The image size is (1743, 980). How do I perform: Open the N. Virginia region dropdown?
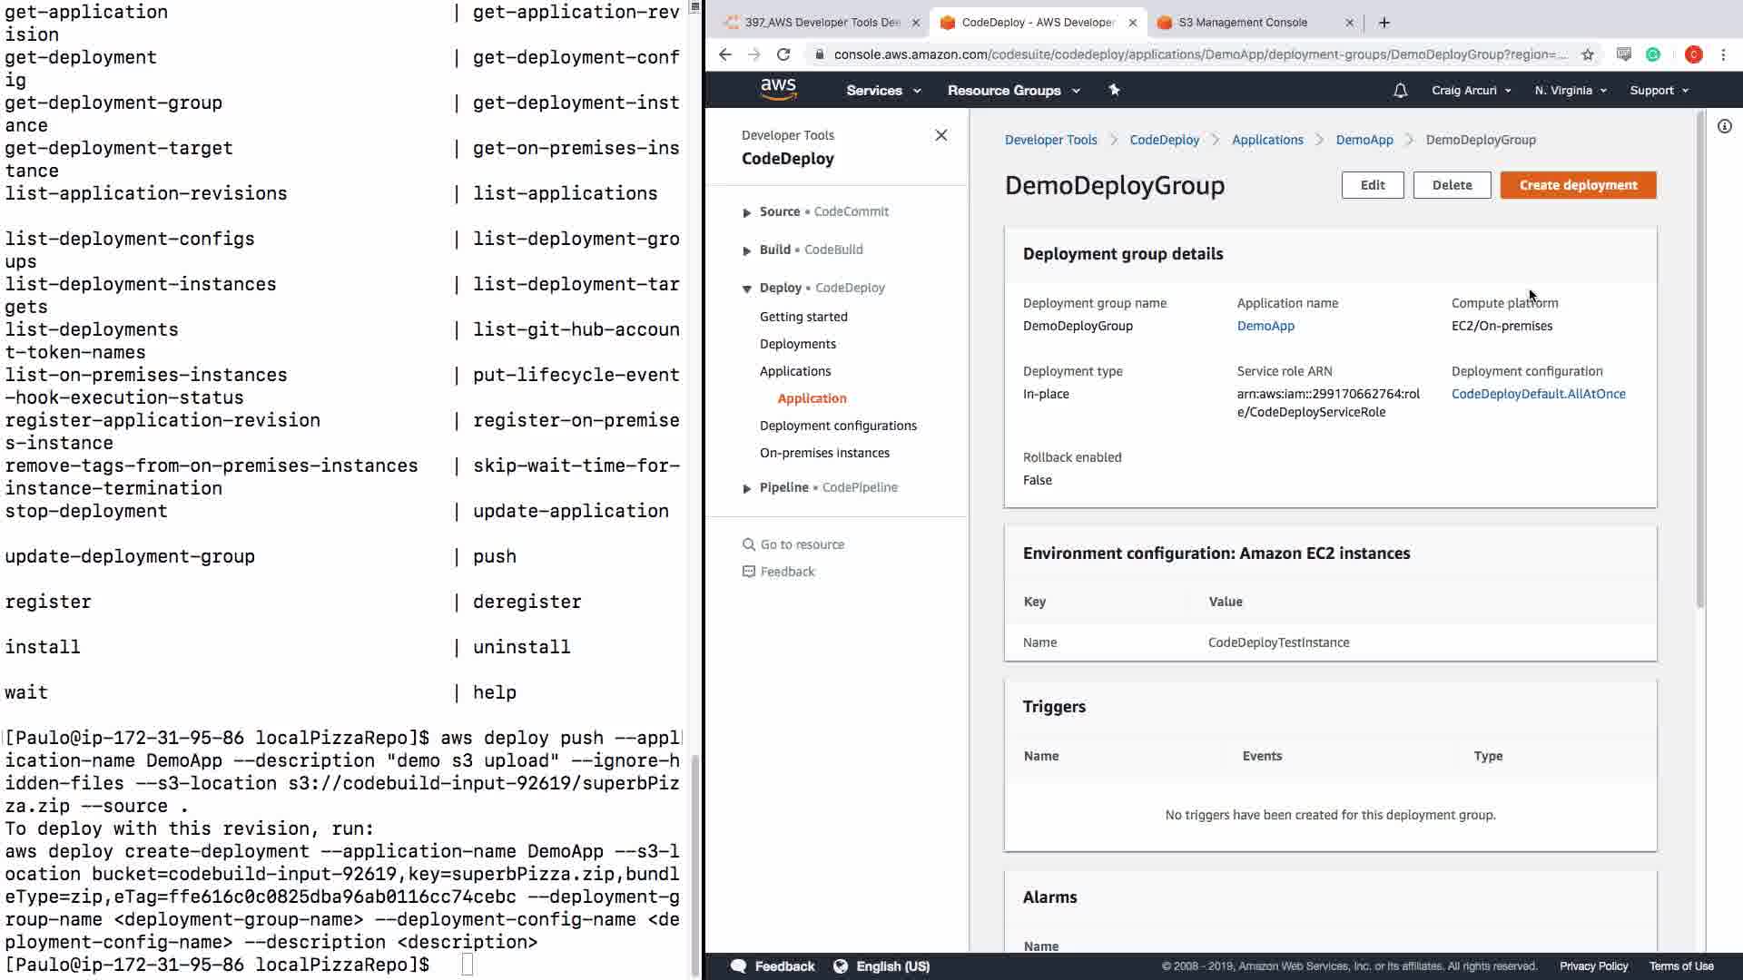(1570, 90)
